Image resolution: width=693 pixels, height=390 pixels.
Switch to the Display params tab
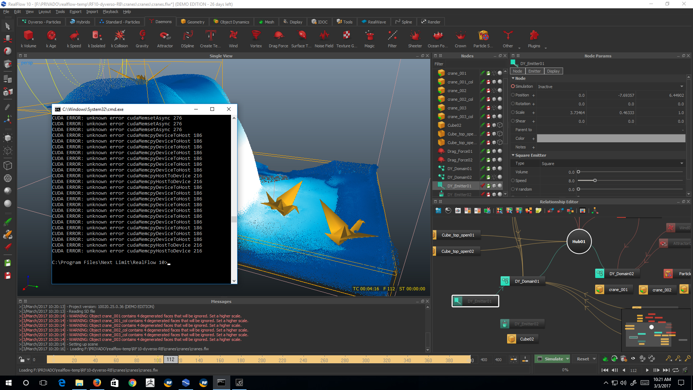coord(553,71)
